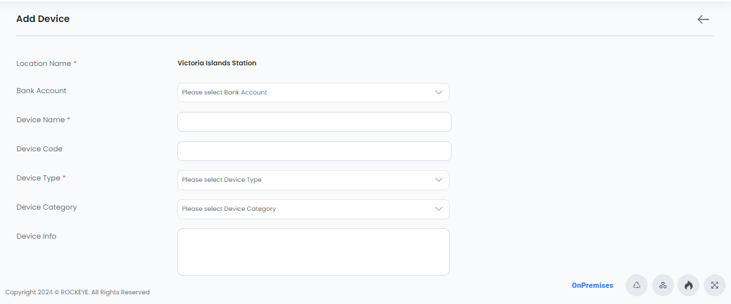The width and height of the screenshot is (731, 304).
Task: Click the three-circles cluster icon button
Action: pos(662,285)
